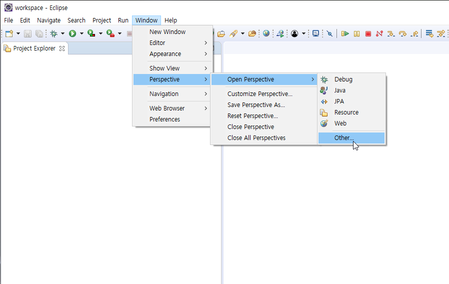Click the black profile circle toolbar icon
Screen dimensions: 449x284
(294, 33)
